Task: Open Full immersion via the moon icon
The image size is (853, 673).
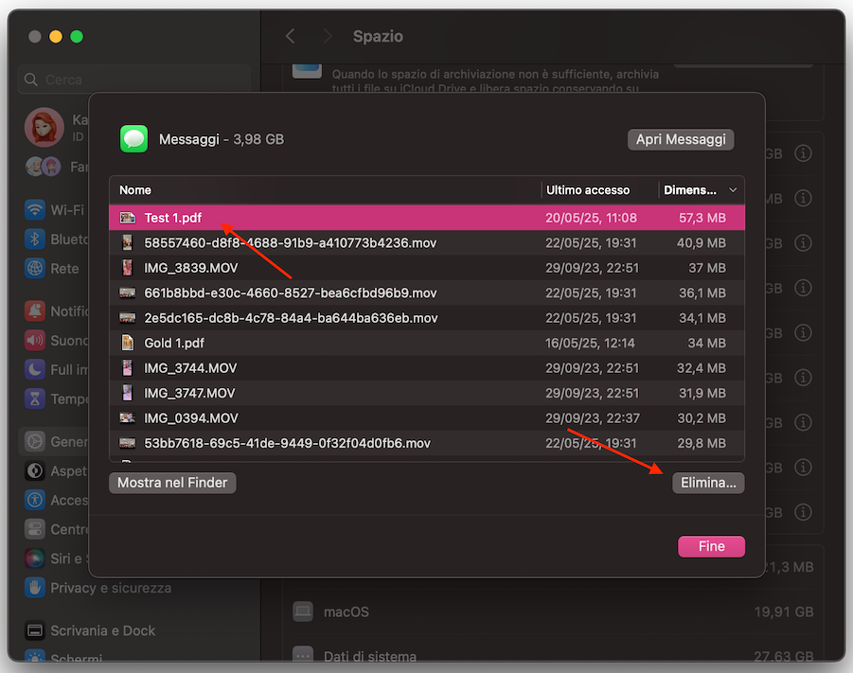Action: tap(34, 369)
